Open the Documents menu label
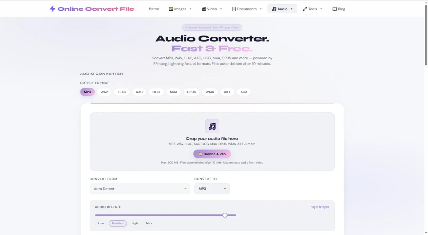 coord(247,9)
